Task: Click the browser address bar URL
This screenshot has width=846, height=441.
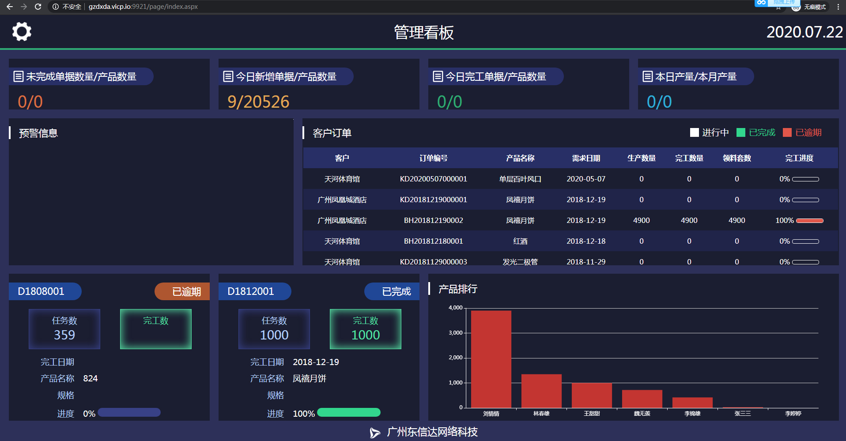Action: (x=143, y=7)
